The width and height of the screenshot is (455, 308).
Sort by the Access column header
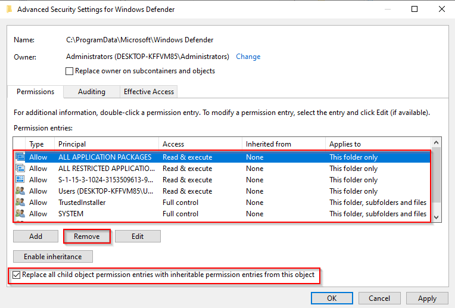click(x=201, y=144)
